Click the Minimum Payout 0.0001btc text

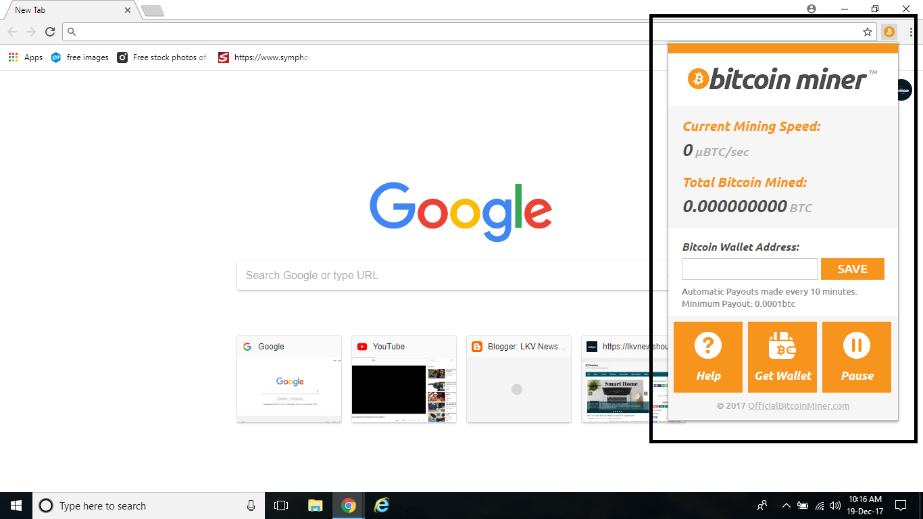click(x=739, y=304)
